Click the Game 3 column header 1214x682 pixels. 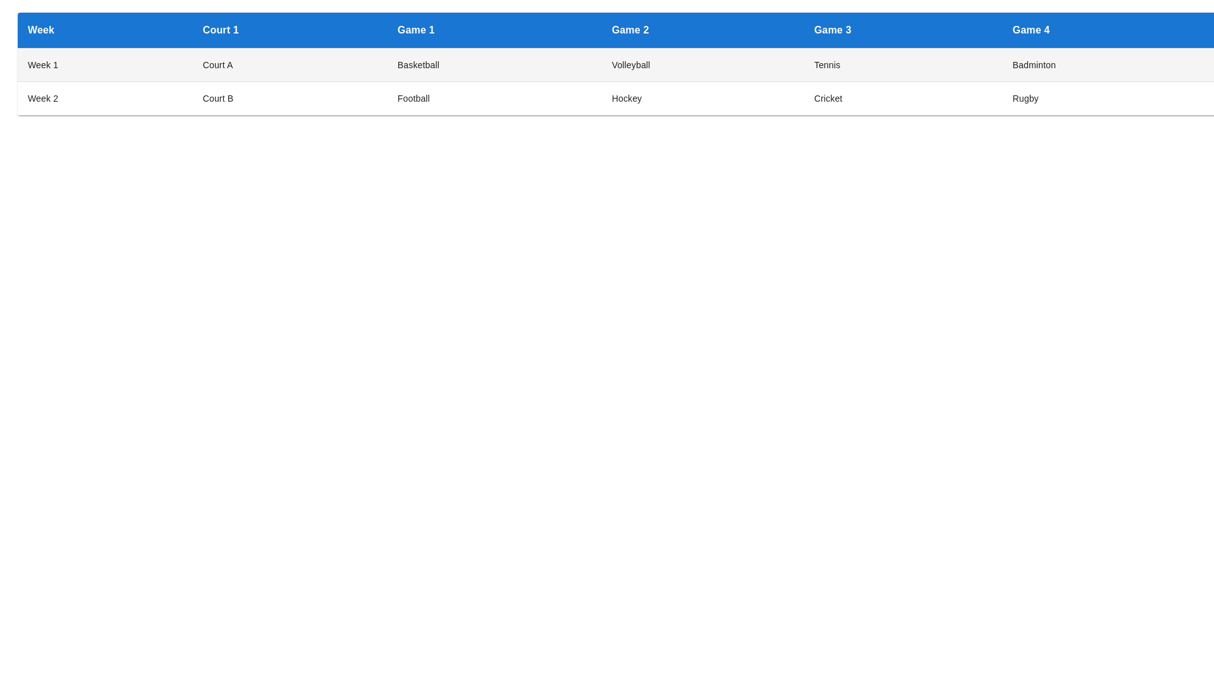[x=832, y=30]
